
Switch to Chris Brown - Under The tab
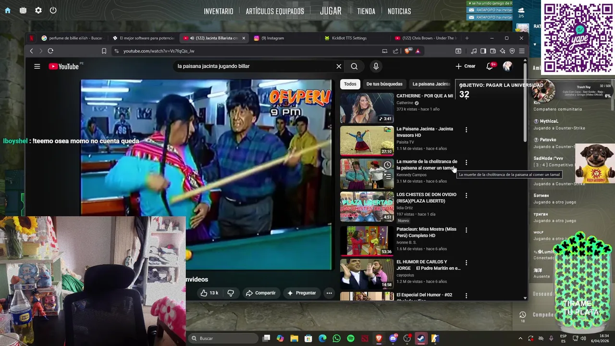[x=425, y=38]
